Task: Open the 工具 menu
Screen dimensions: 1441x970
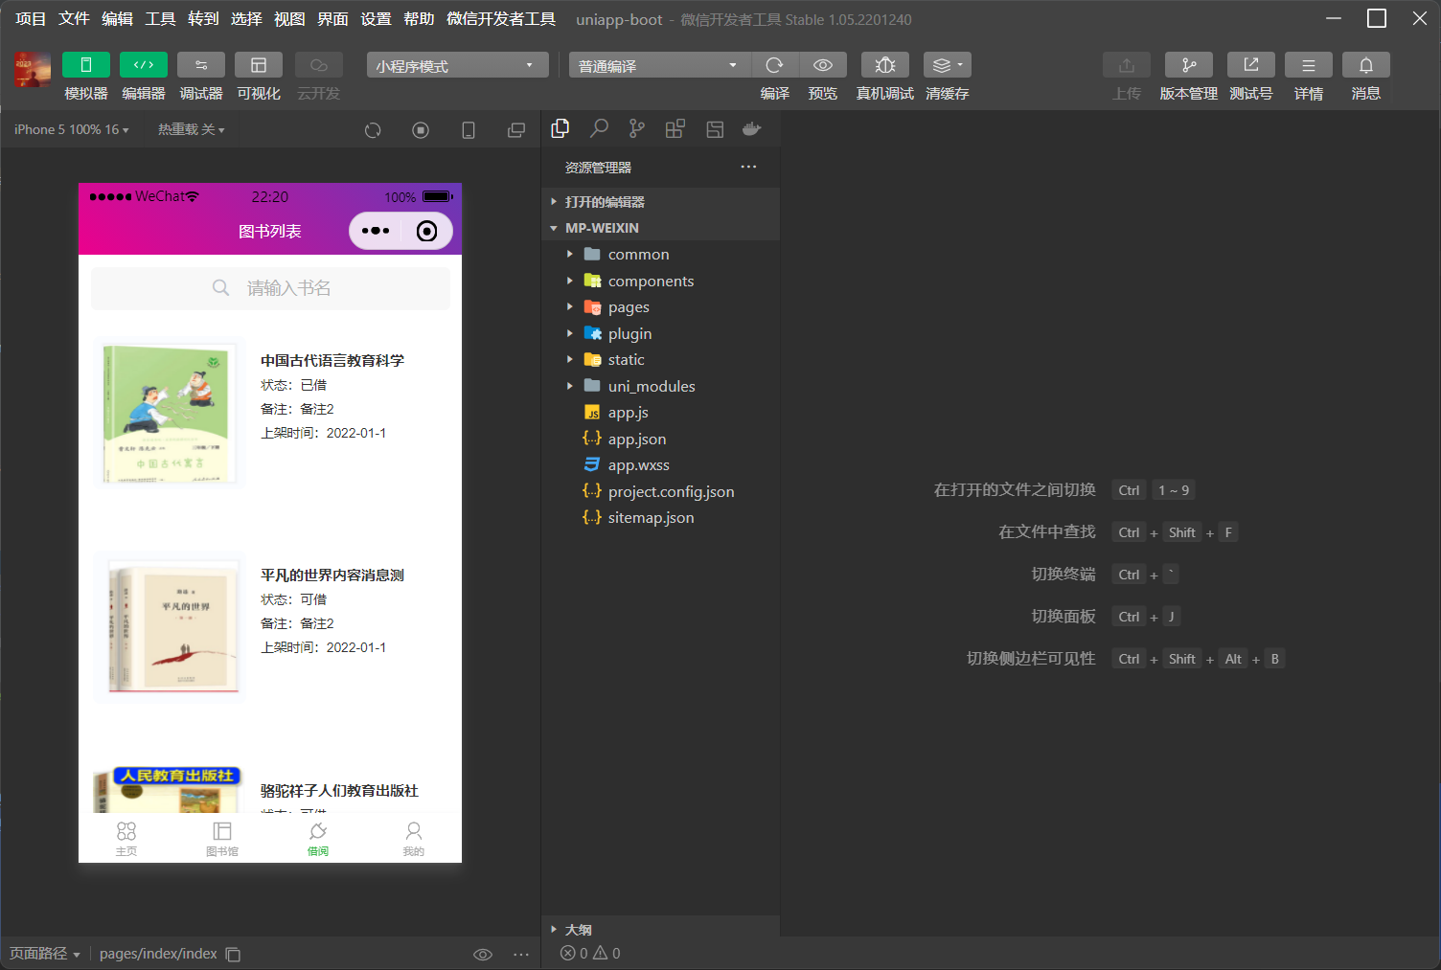Action: [x=160, y=19]
